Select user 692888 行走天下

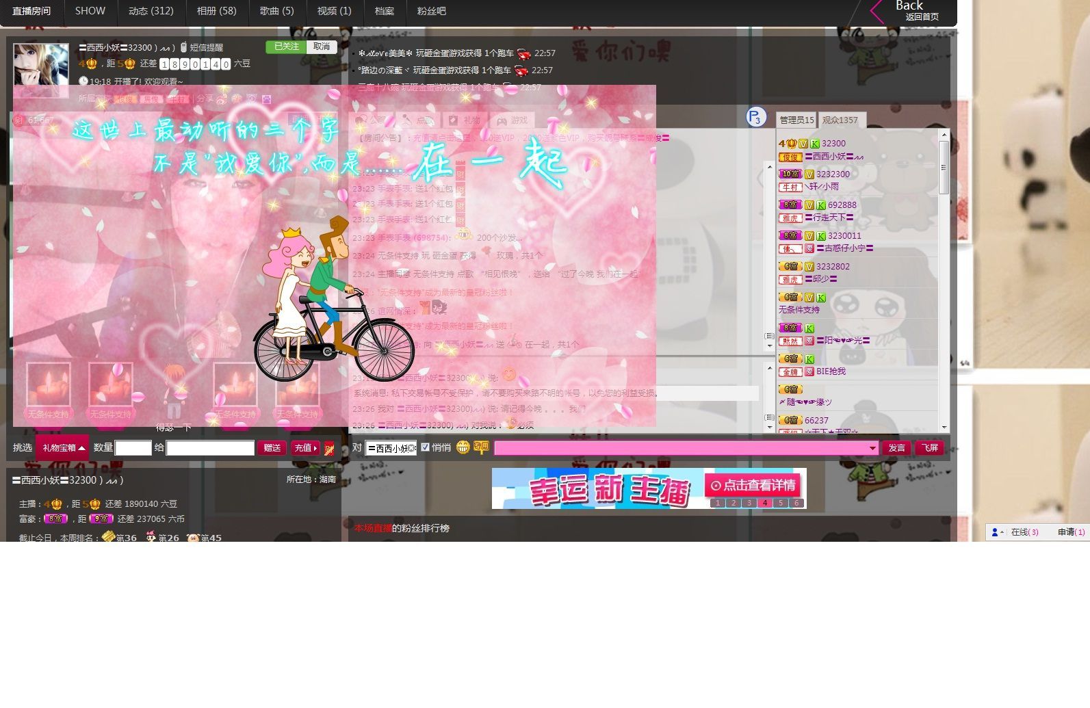tap(857, 211)
